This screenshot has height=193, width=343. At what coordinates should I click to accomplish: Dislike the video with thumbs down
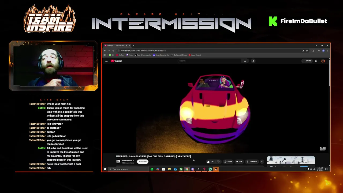coord(218,162)
